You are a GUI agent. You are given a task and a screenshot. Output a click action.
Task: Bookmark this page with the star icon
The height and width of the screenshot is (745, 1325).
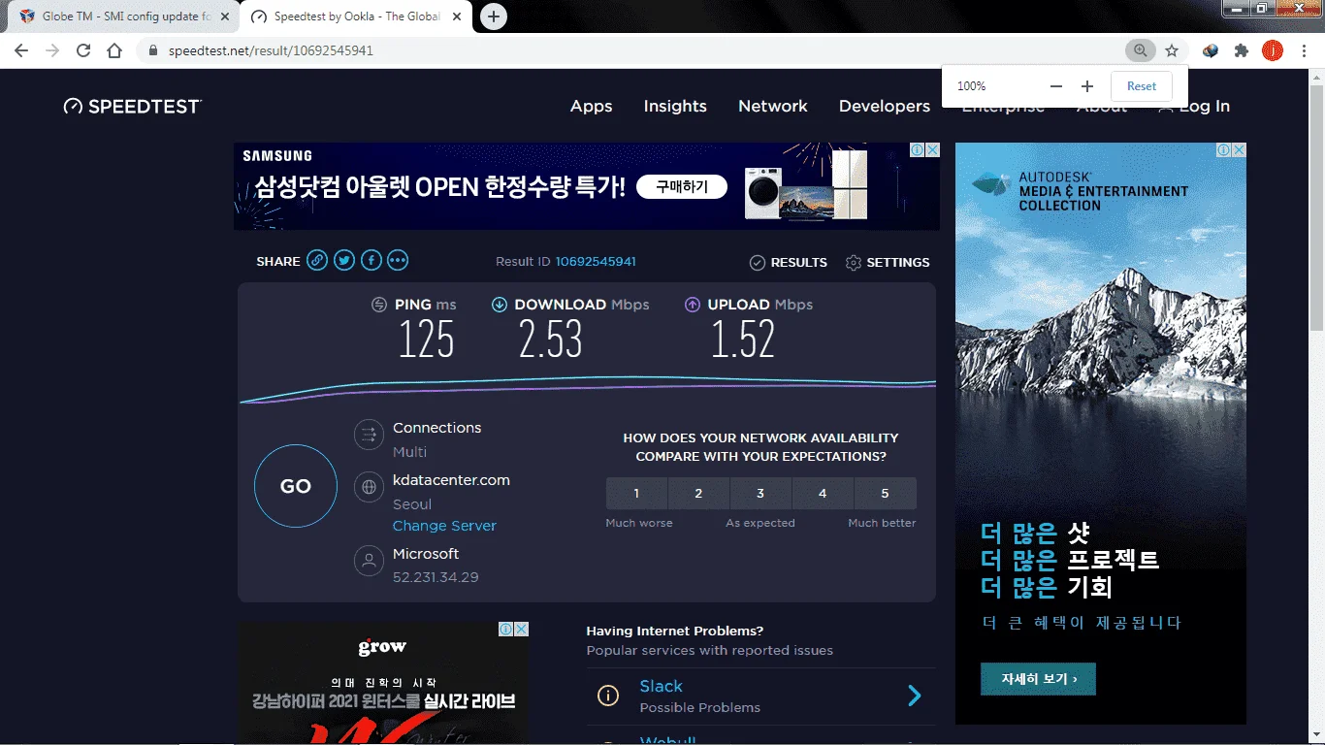click(1172, 50)
